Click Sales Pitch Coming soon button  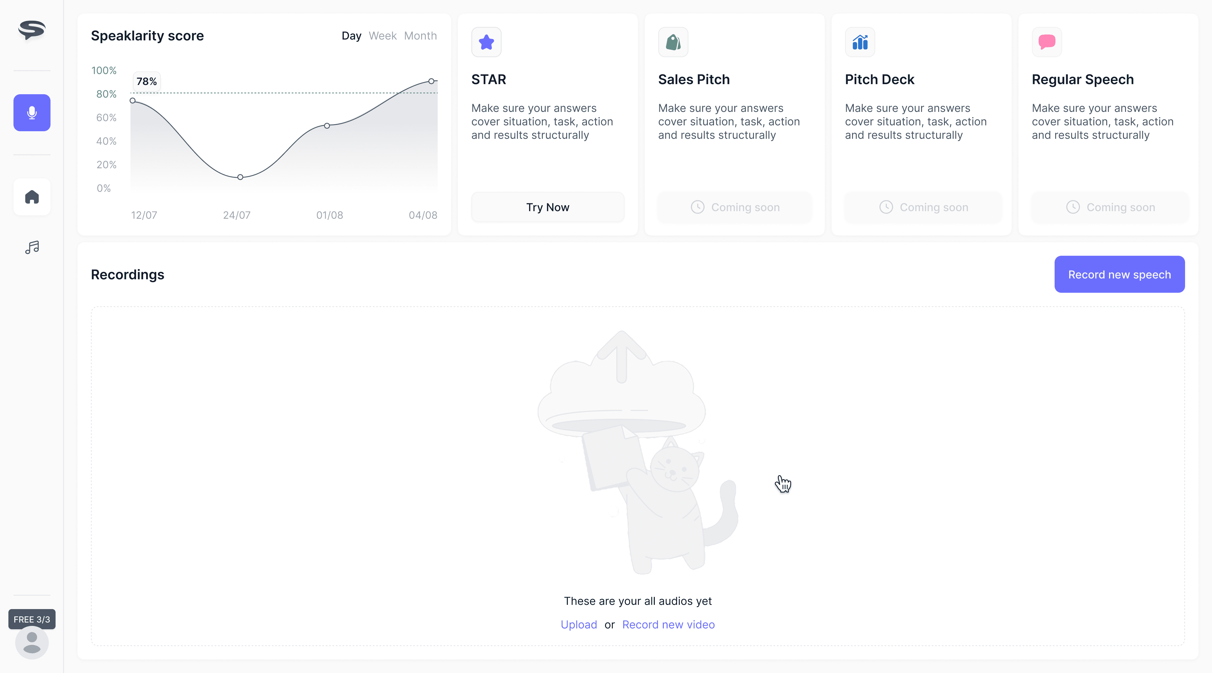pyautogui.click(x=734, y=207)
